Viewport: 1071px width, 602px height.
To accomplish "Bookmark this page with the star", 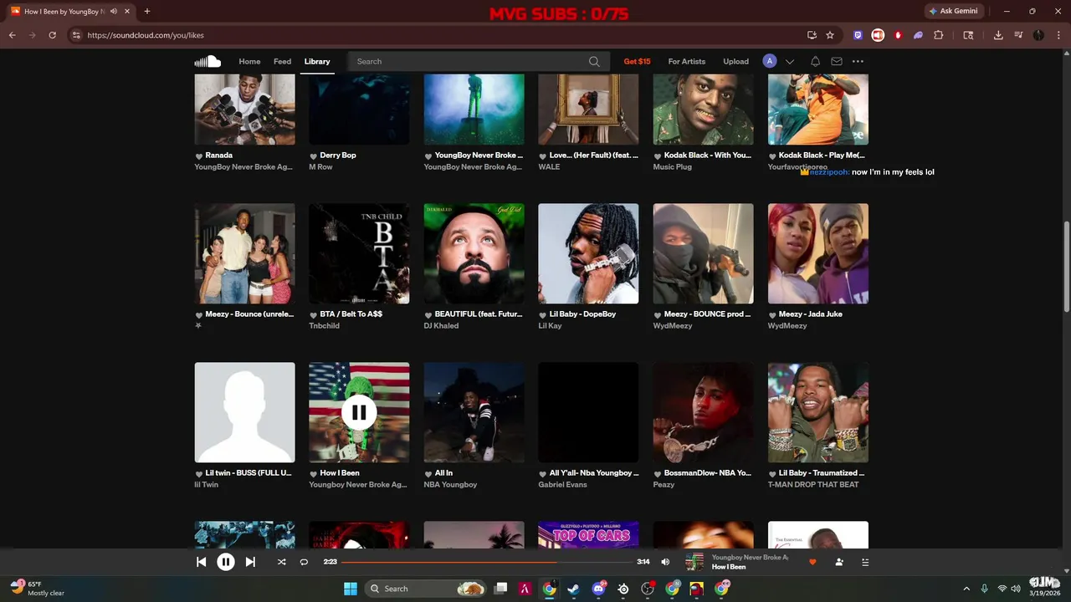I will 830,35.
